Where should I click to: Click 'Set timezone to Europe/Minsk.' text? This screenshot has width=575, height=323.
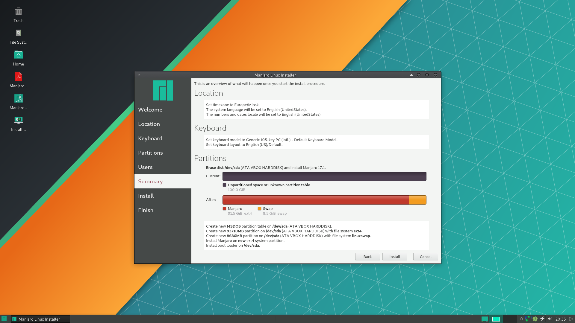pyautogui.click(x=233, y=105)
